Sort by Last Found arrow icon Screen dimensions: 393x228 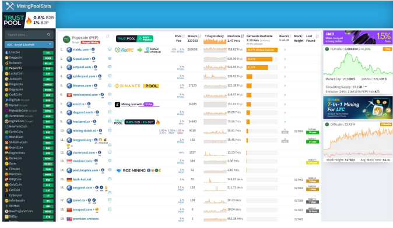pyautogui.click(x=317, y=36)
